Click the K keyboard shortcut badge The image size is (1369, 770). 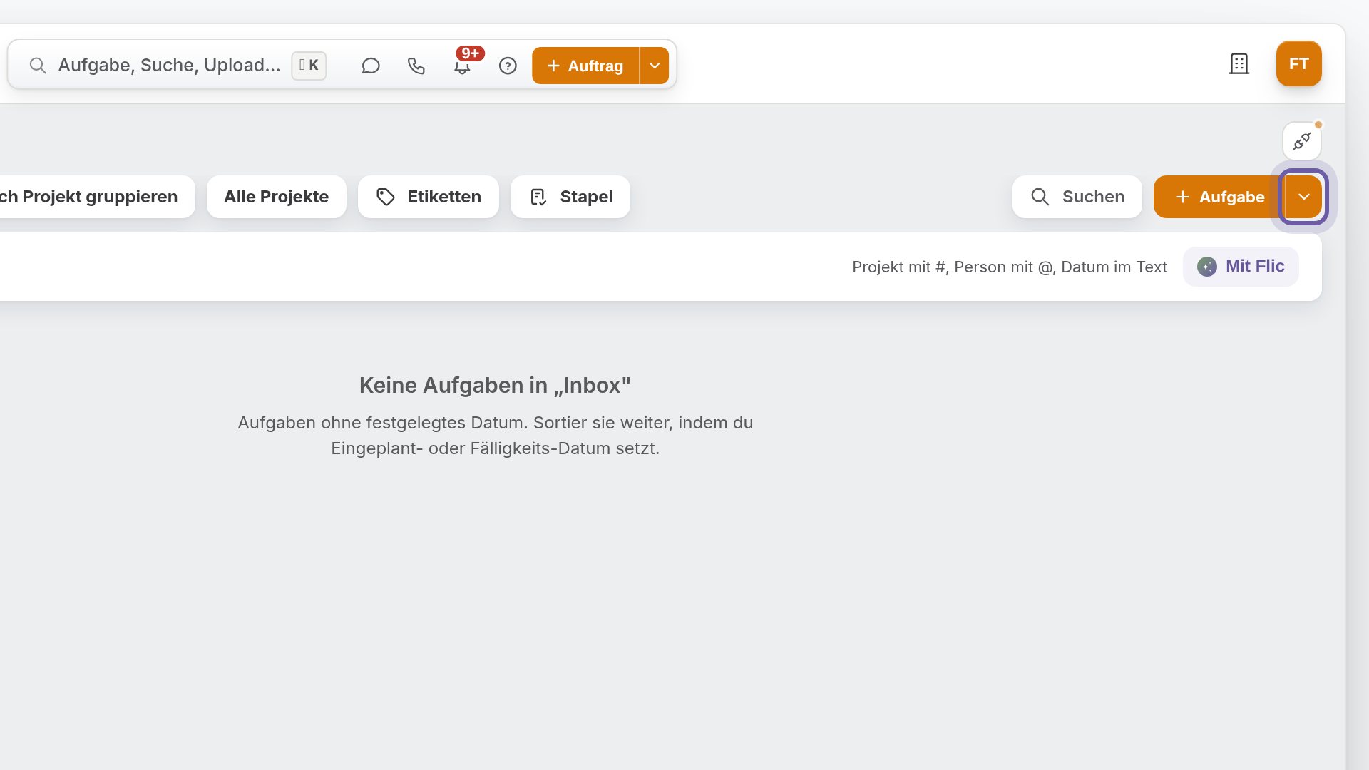pyautogui.click(x=309, y=66)
